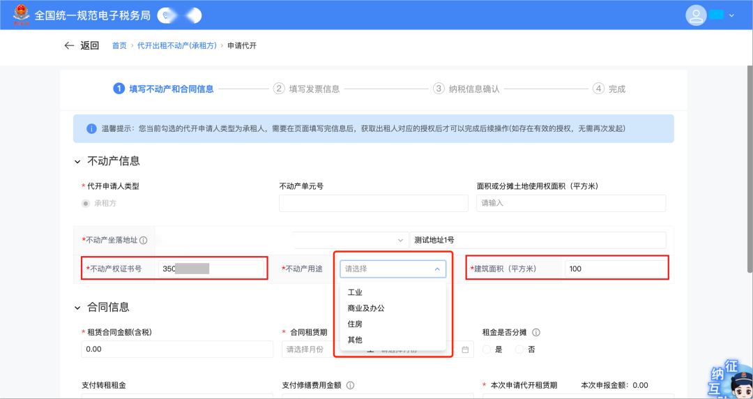Open the user avatar icon
The height and width of the screenshot is (399, 753).
(695, 15)
